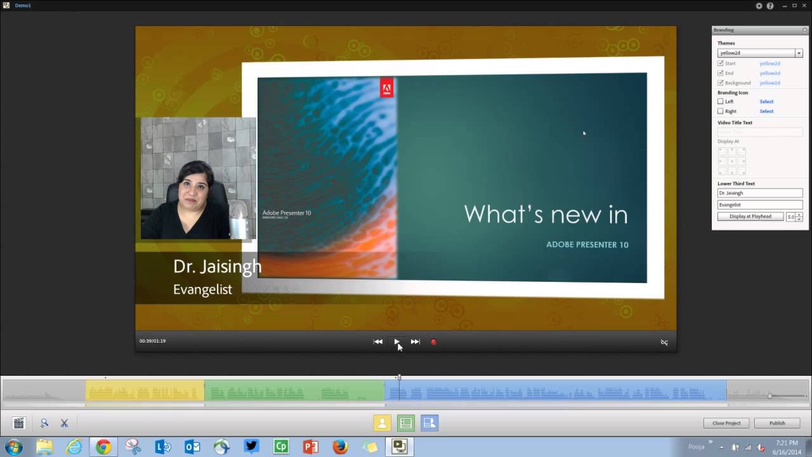Open the settings gear in title bar
The width and height of the screenshot is (812, 457).
[759, 6]
